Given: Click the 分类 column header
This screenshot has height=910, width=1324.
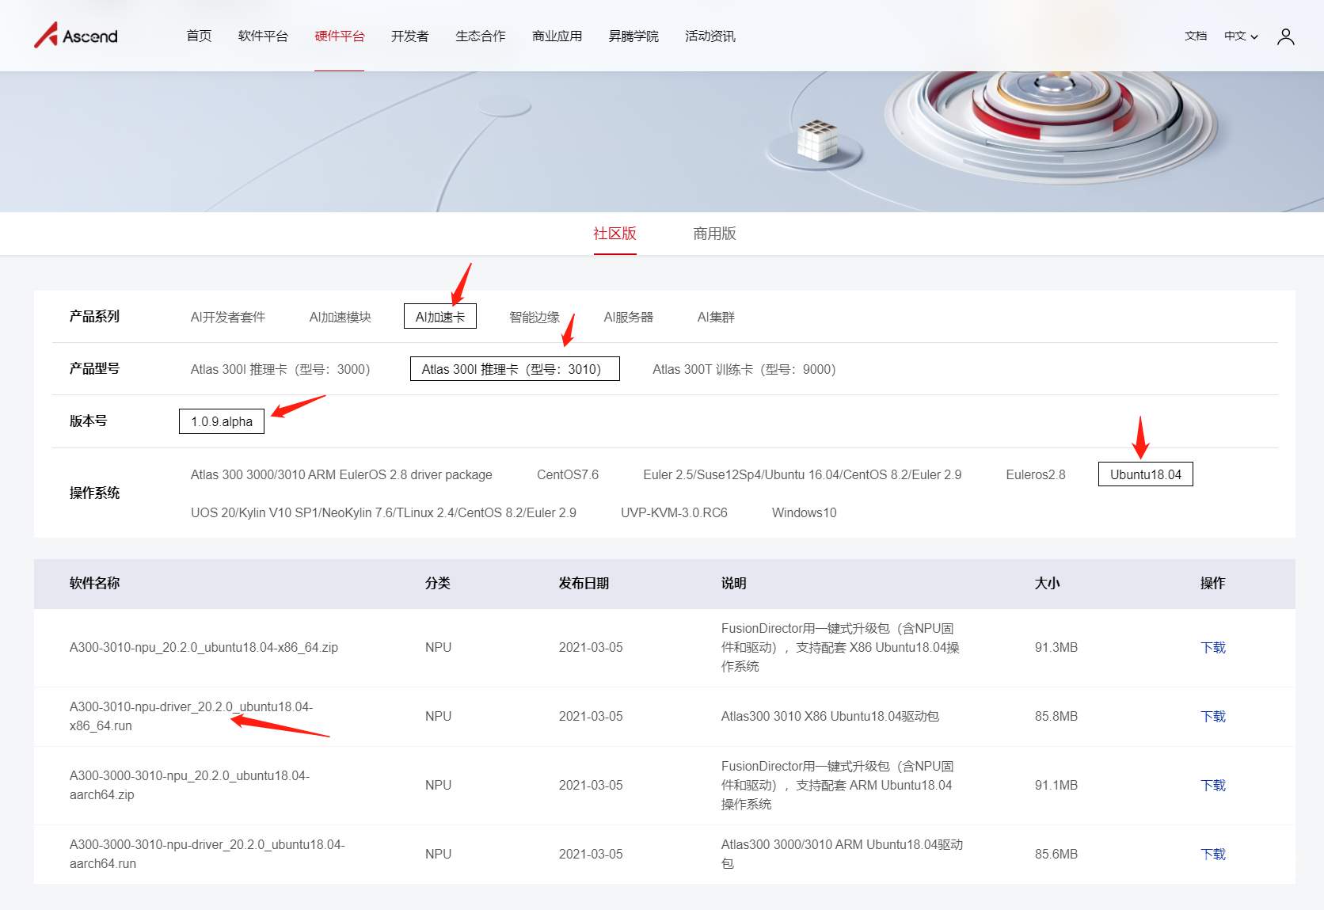Looking at the screenshot, I should pos(438,583).
